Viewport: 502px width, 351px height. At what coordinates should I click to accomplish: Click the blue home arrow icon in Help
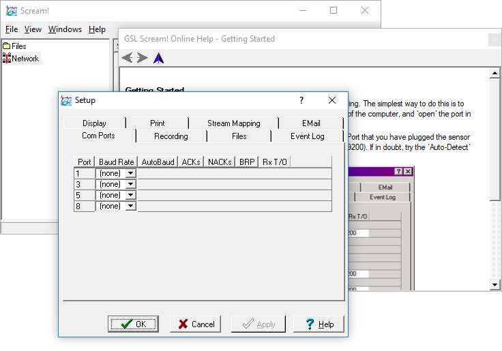point(158,58)
